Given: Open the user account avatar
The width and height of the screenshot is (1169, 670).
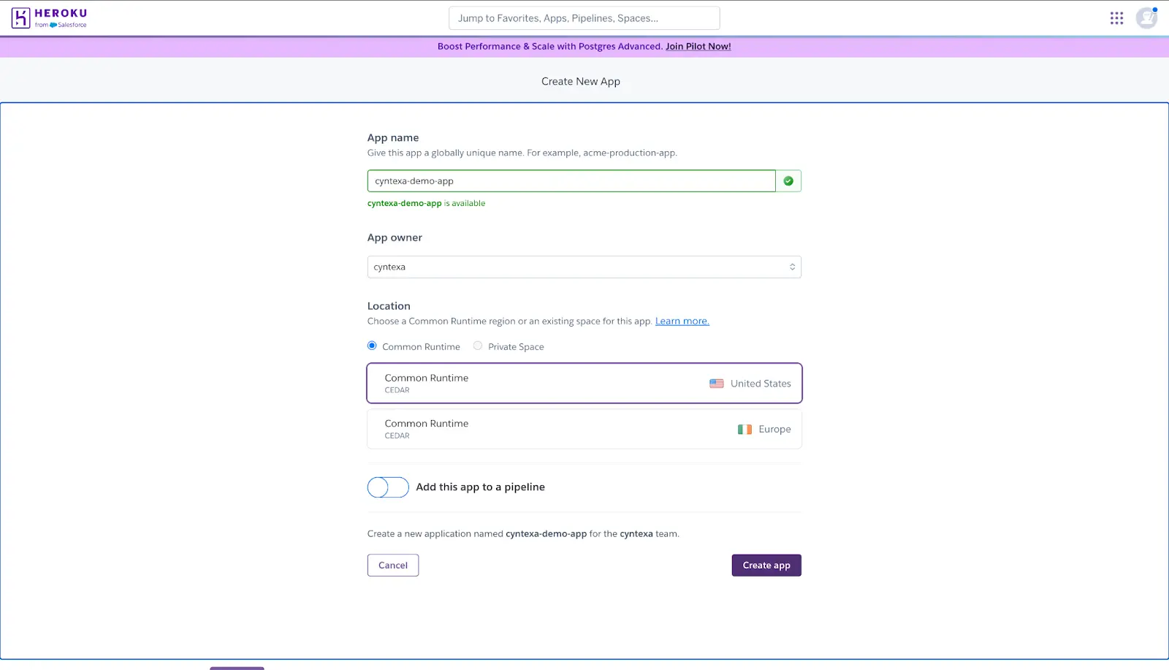Looking at the screenshot, I should pyautogui.click(x=1146, y=18).
